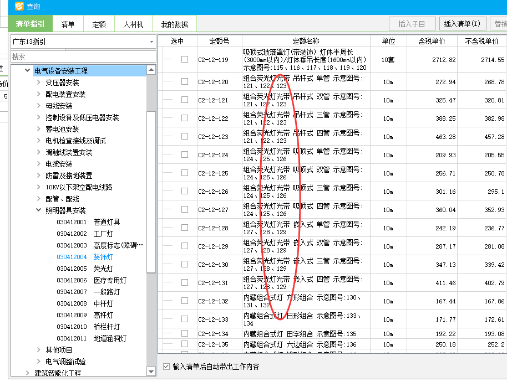Open the 定额 tab

[99, 24]
